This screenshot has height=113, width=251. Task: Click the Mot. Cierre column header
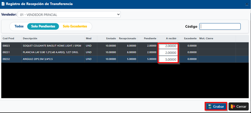[217, 39]
